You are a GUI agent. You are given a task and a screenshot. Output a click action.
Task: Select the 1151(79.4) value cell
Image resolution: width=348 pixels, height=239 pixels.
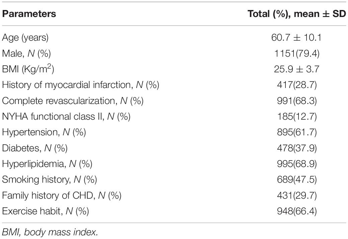coord(297,54)
